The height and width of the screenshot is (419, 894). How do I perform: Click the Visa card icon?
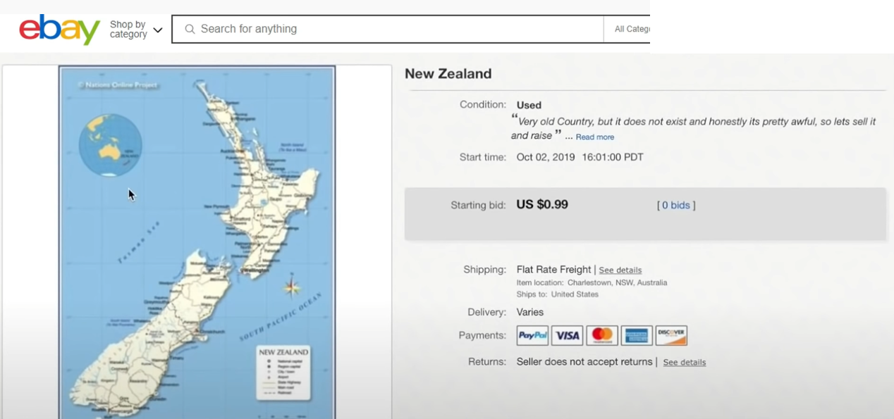[567, 335]
